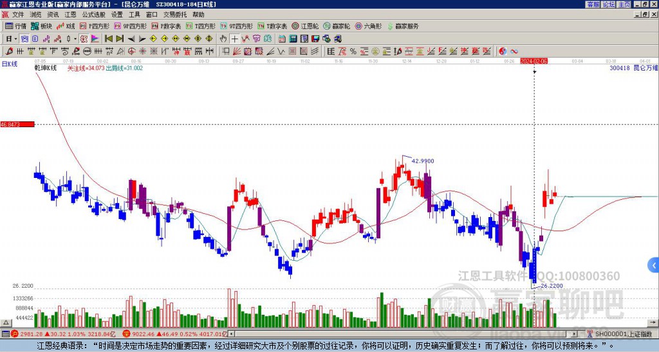Viewport: 659px width, 352px height.
Task: Open 赢家服务 service
Action: (403, 26)
